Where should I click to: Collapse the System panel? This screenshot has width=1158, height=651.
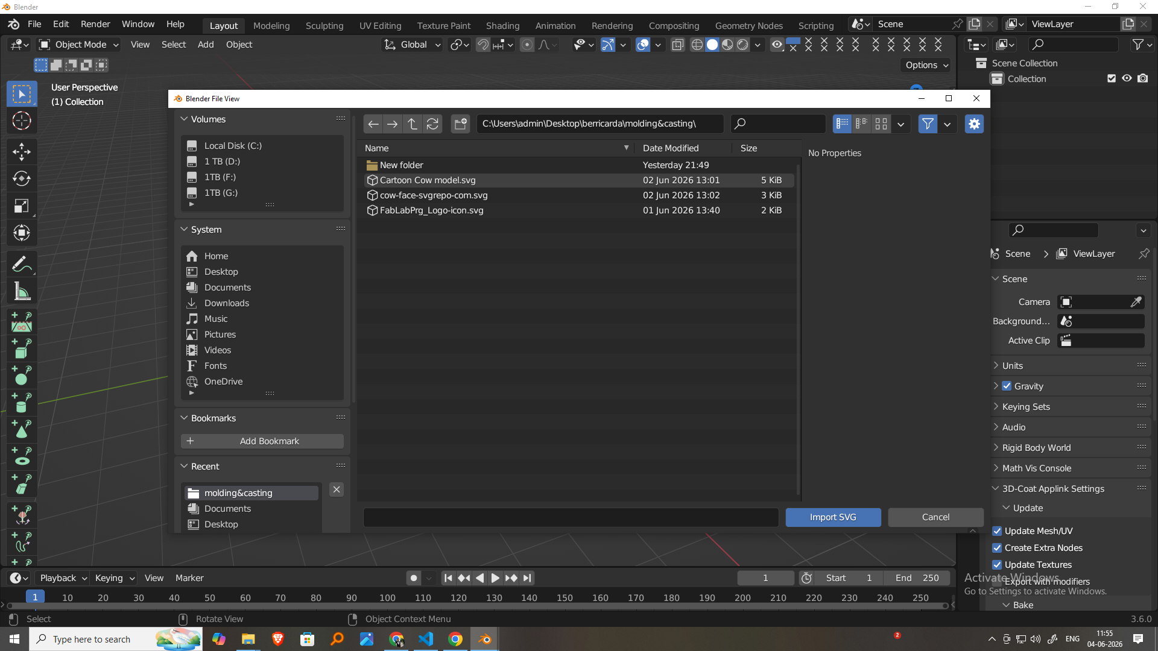[185, 230]
